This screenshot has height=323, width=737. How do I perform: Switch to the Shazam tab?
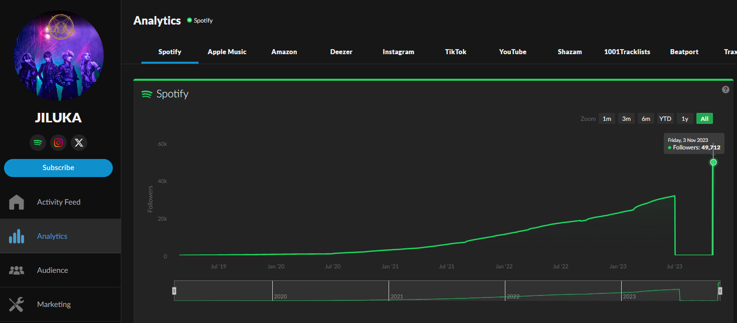click(570, 52)
